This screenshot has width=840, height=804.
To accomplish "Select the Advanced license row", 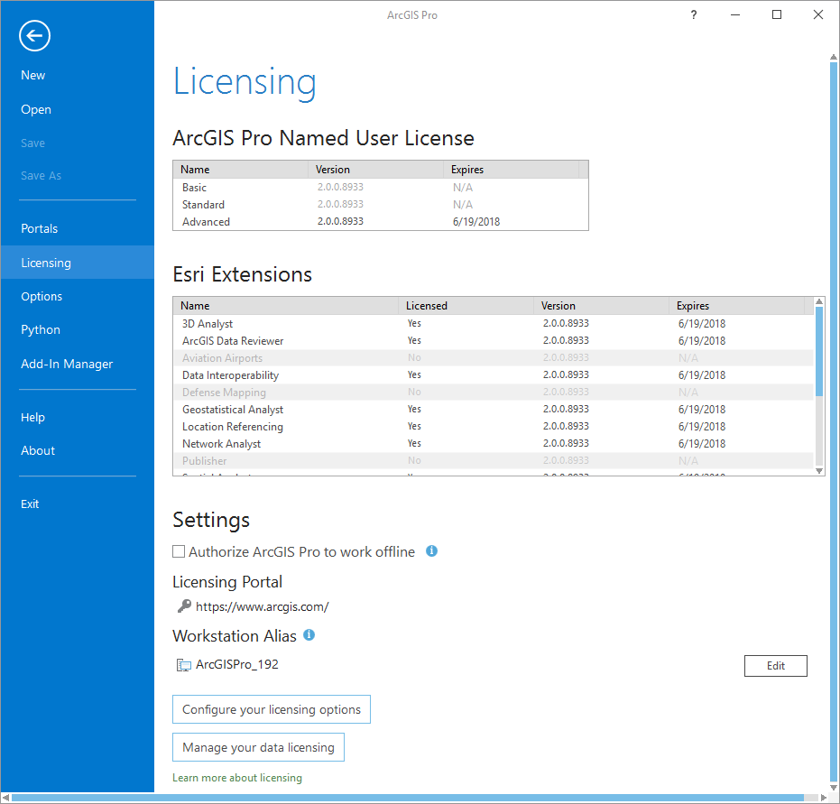I will (381, 222).
